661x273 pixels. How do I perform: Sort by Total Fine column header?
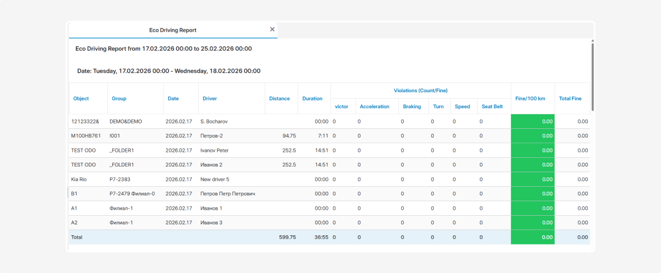(570, 99)
